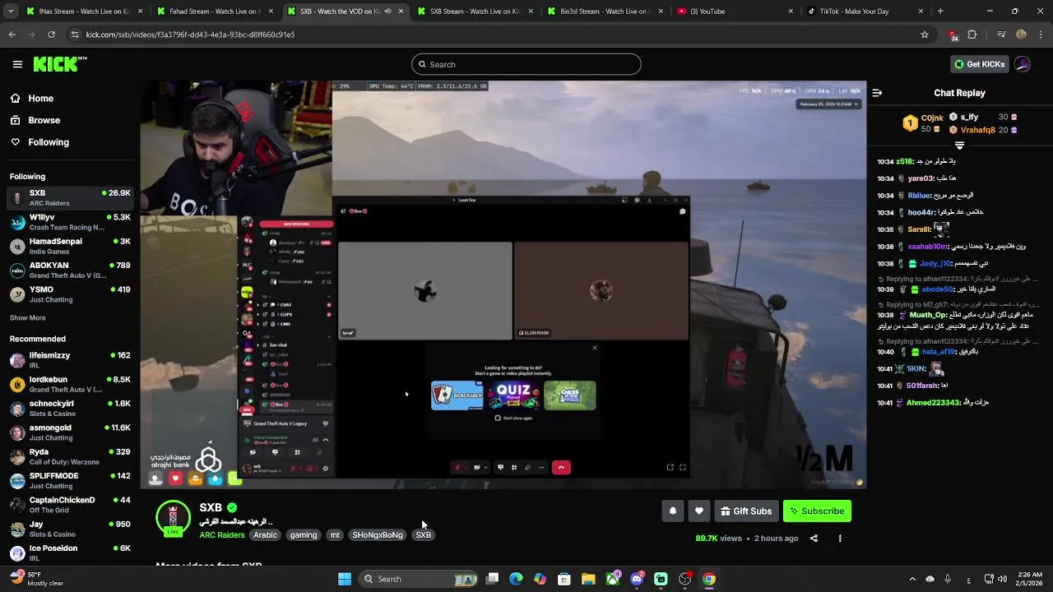Select the SHoNgxBoNg tag
1053x592 pixels.
pyautogui.click(x=378, y=535)
